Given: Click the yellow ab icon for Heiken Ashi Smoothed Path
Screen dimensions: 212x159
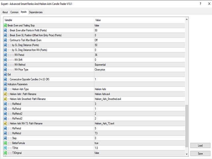Looking at the screenshot, I should [x=5, y=99].
